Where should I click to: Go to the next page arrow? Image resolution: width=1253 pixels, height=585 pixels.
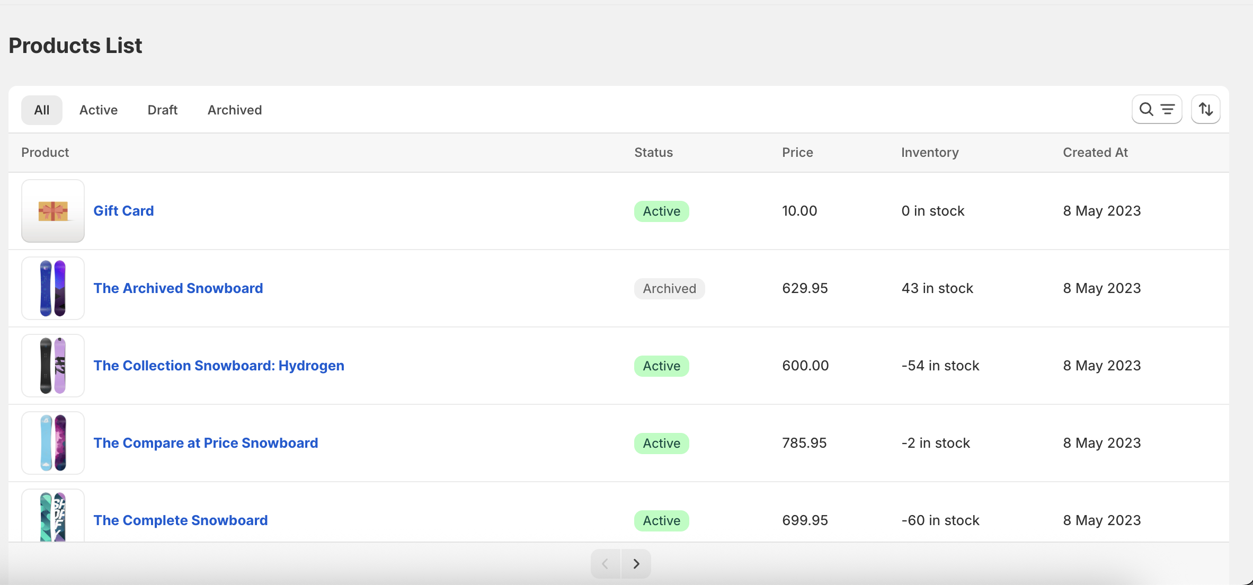click(636, 564)
